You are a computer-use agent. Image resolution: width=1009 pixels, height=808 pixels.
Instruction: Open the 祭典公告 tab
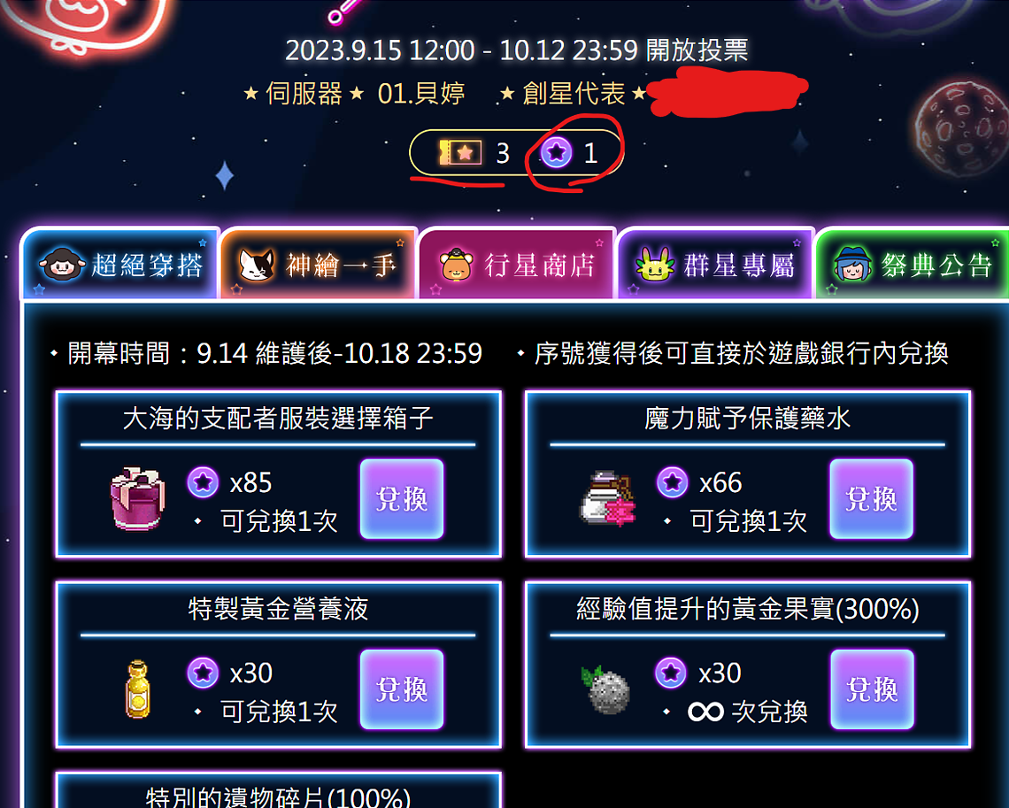coord(913,264)
